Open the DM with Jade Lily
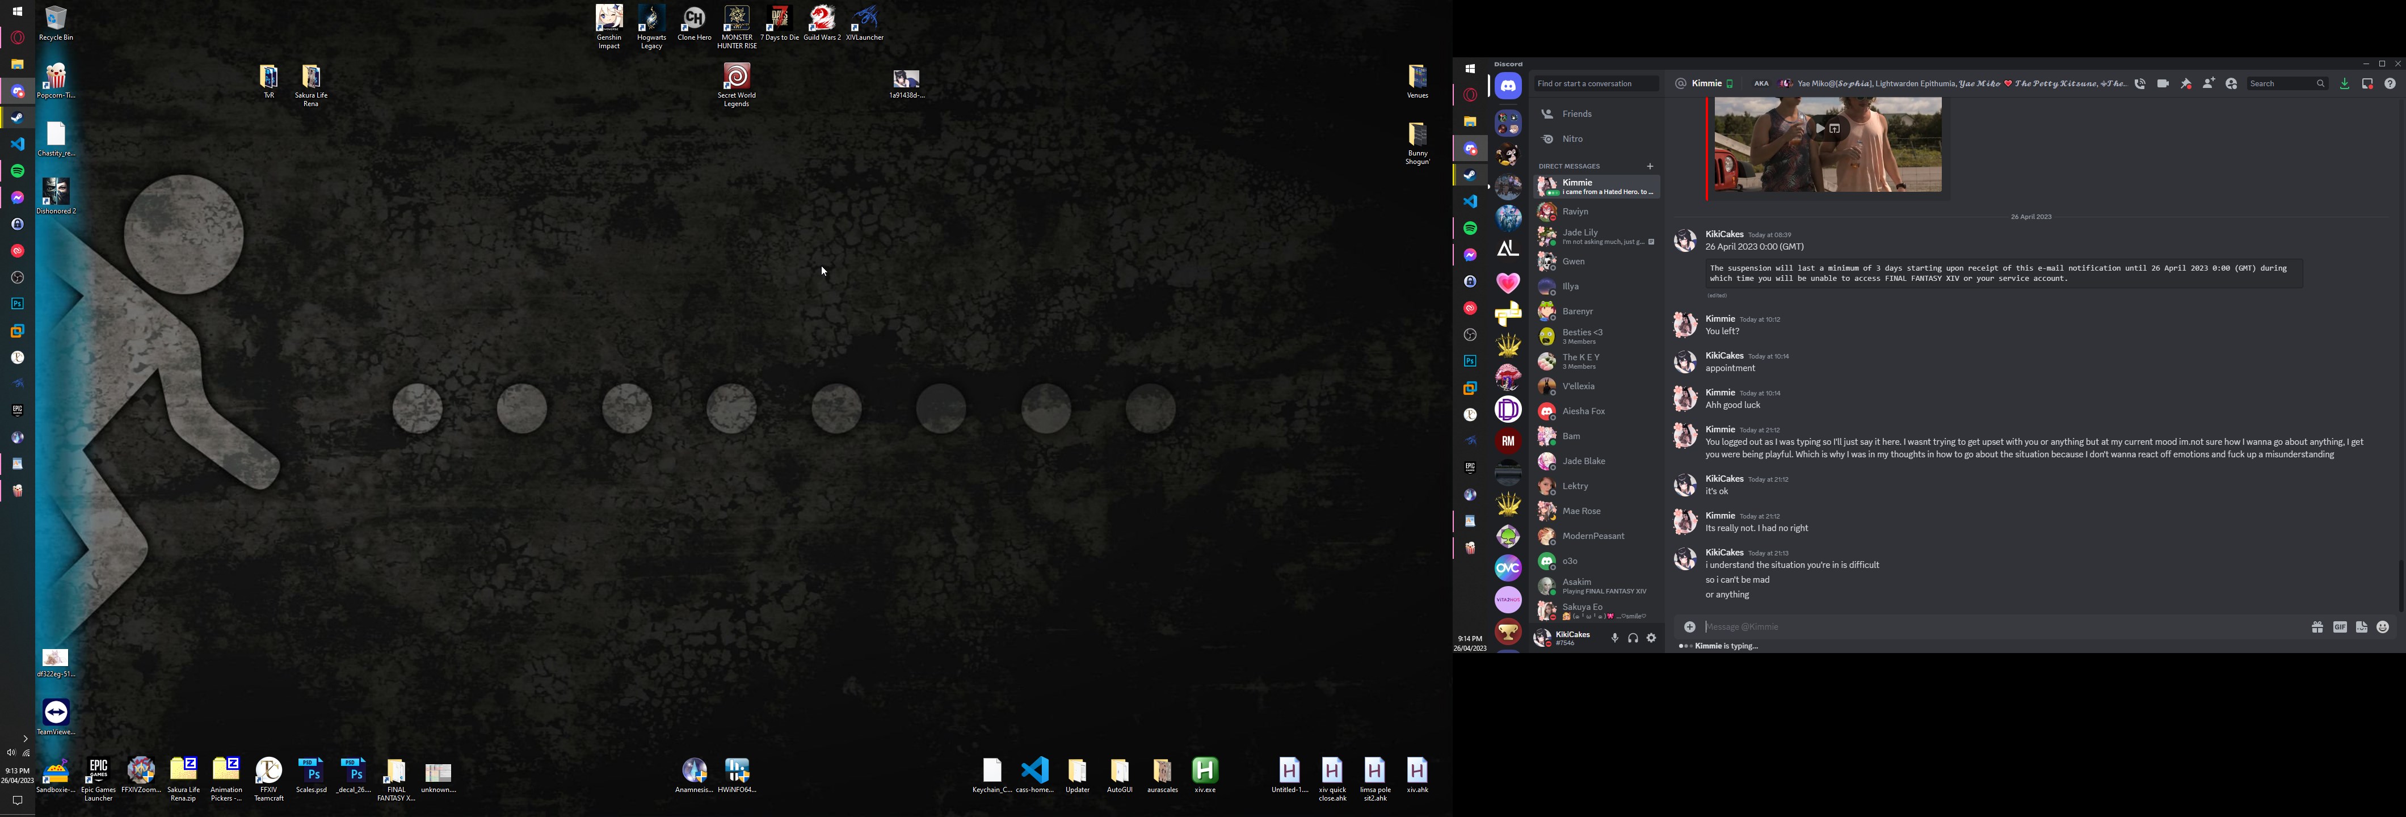Image resolution: width=2406 pixels, height=817 pixels. point(1595,237)
